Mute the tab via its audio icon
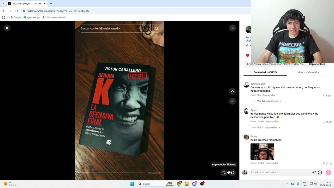 click(40, 4)
